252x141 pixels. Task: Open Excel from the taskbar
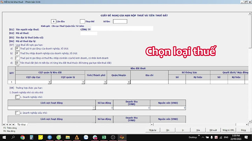[x=104, y=137]
